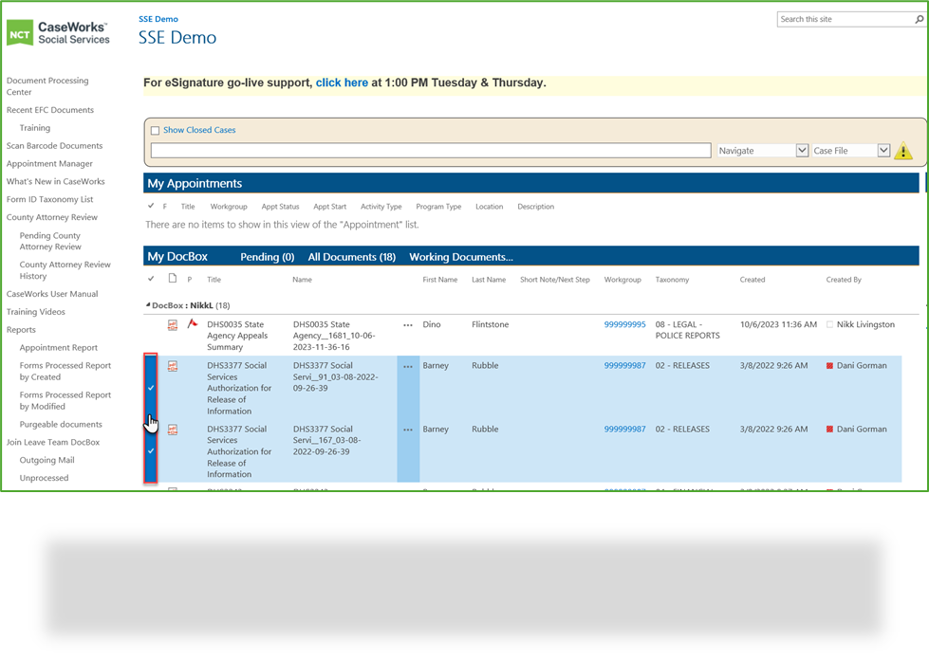The width and height of the screenshot is (929, 659).
Task: Switch to All Documents (18) tab
Action: [x=352, y=257]
